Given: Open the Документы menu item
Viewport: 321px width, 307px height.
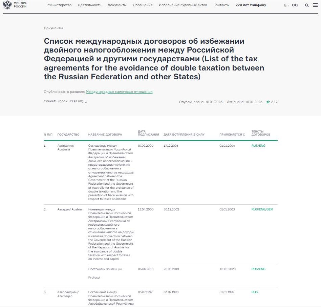Looking at the screenshot, I should 117,5.
